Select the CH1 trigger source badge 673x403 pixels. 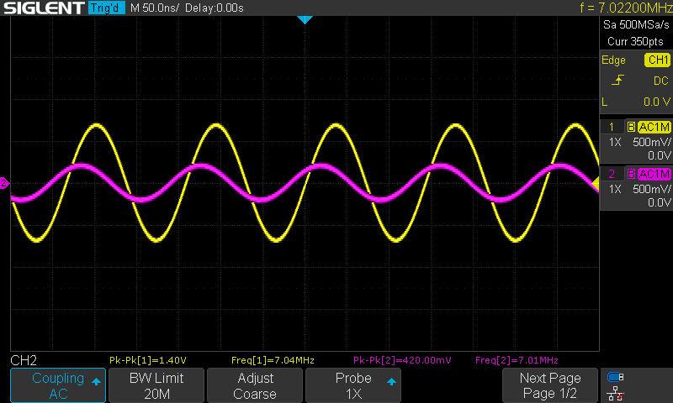[657, 60]
